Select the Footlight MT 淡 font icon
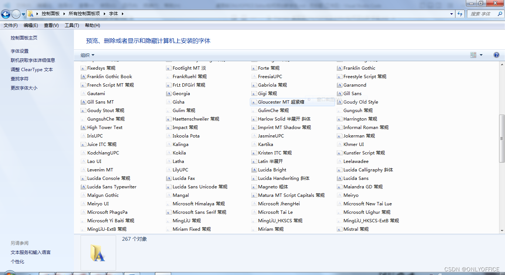 point(169,68)
